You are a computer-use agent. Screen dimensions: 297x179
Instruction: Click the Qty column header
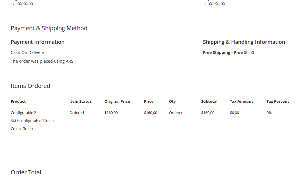tap(172, 101)
